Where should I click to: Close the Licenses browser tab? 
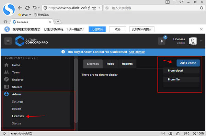(50, 22)
